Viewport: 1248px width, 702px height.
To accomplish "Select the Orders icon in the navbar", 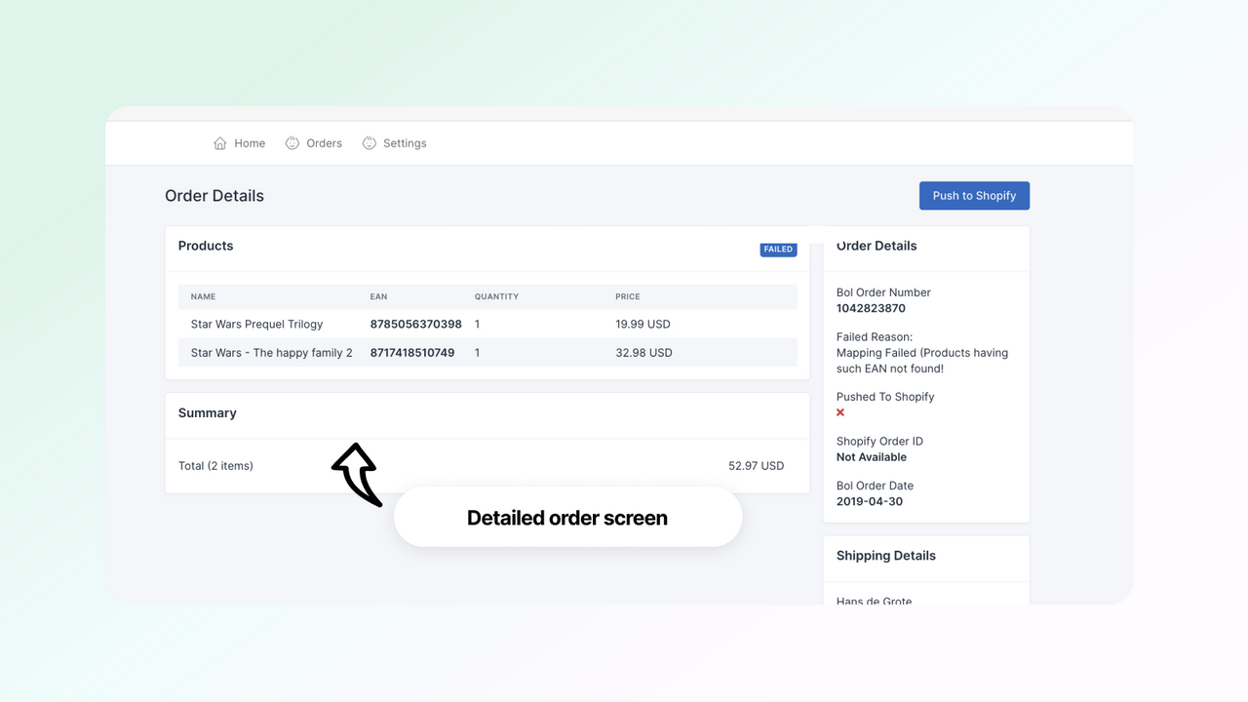I will (x=292, y=142).
